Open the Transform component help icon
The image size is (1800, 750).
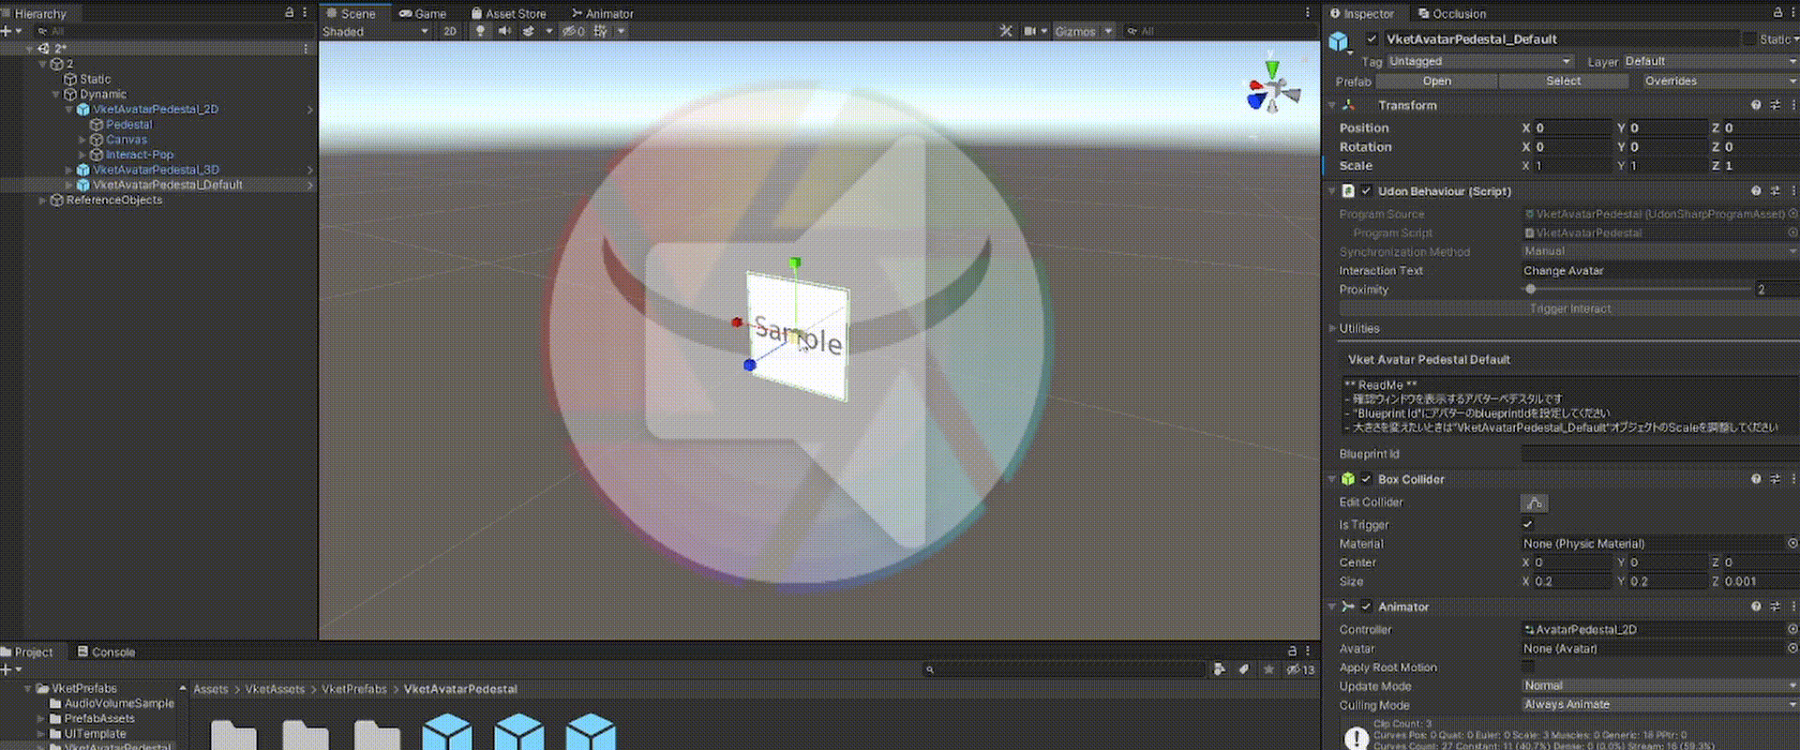point(1756,105)
